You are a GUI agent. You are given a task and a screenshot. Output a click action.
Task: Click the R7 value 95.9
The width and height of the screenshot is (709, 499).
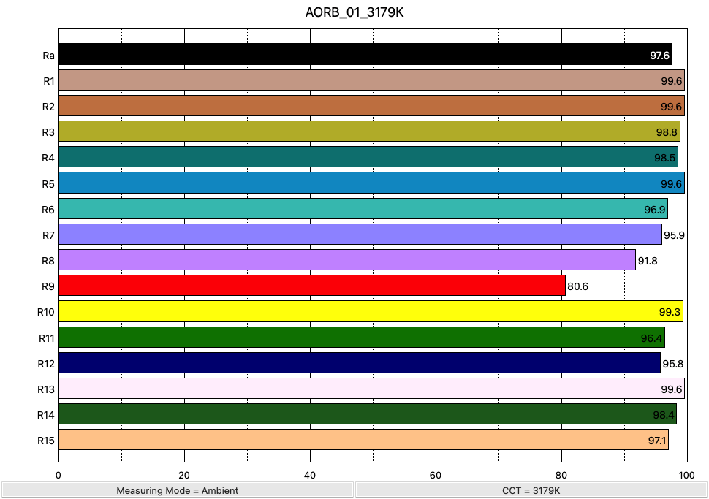point(674,235)
